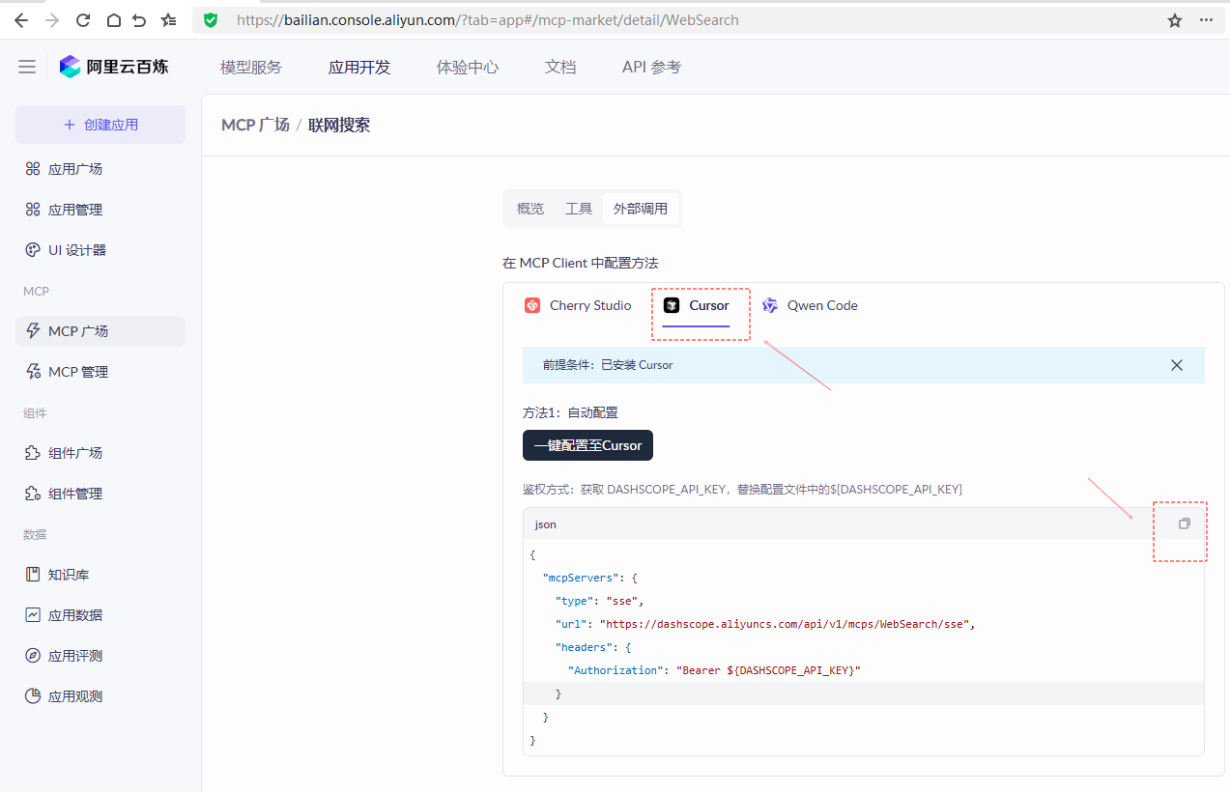The image size is (1230, 792).
Task: Click the 方法1：自动配置 heading
Action: tap(570, 412)
